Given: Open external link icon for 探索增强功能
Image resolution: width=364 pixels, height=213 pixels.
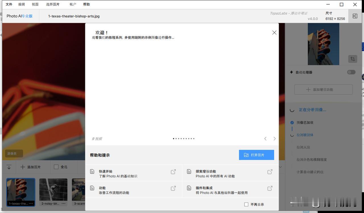Looking at the screenshot, I should (x=270, y=172).
